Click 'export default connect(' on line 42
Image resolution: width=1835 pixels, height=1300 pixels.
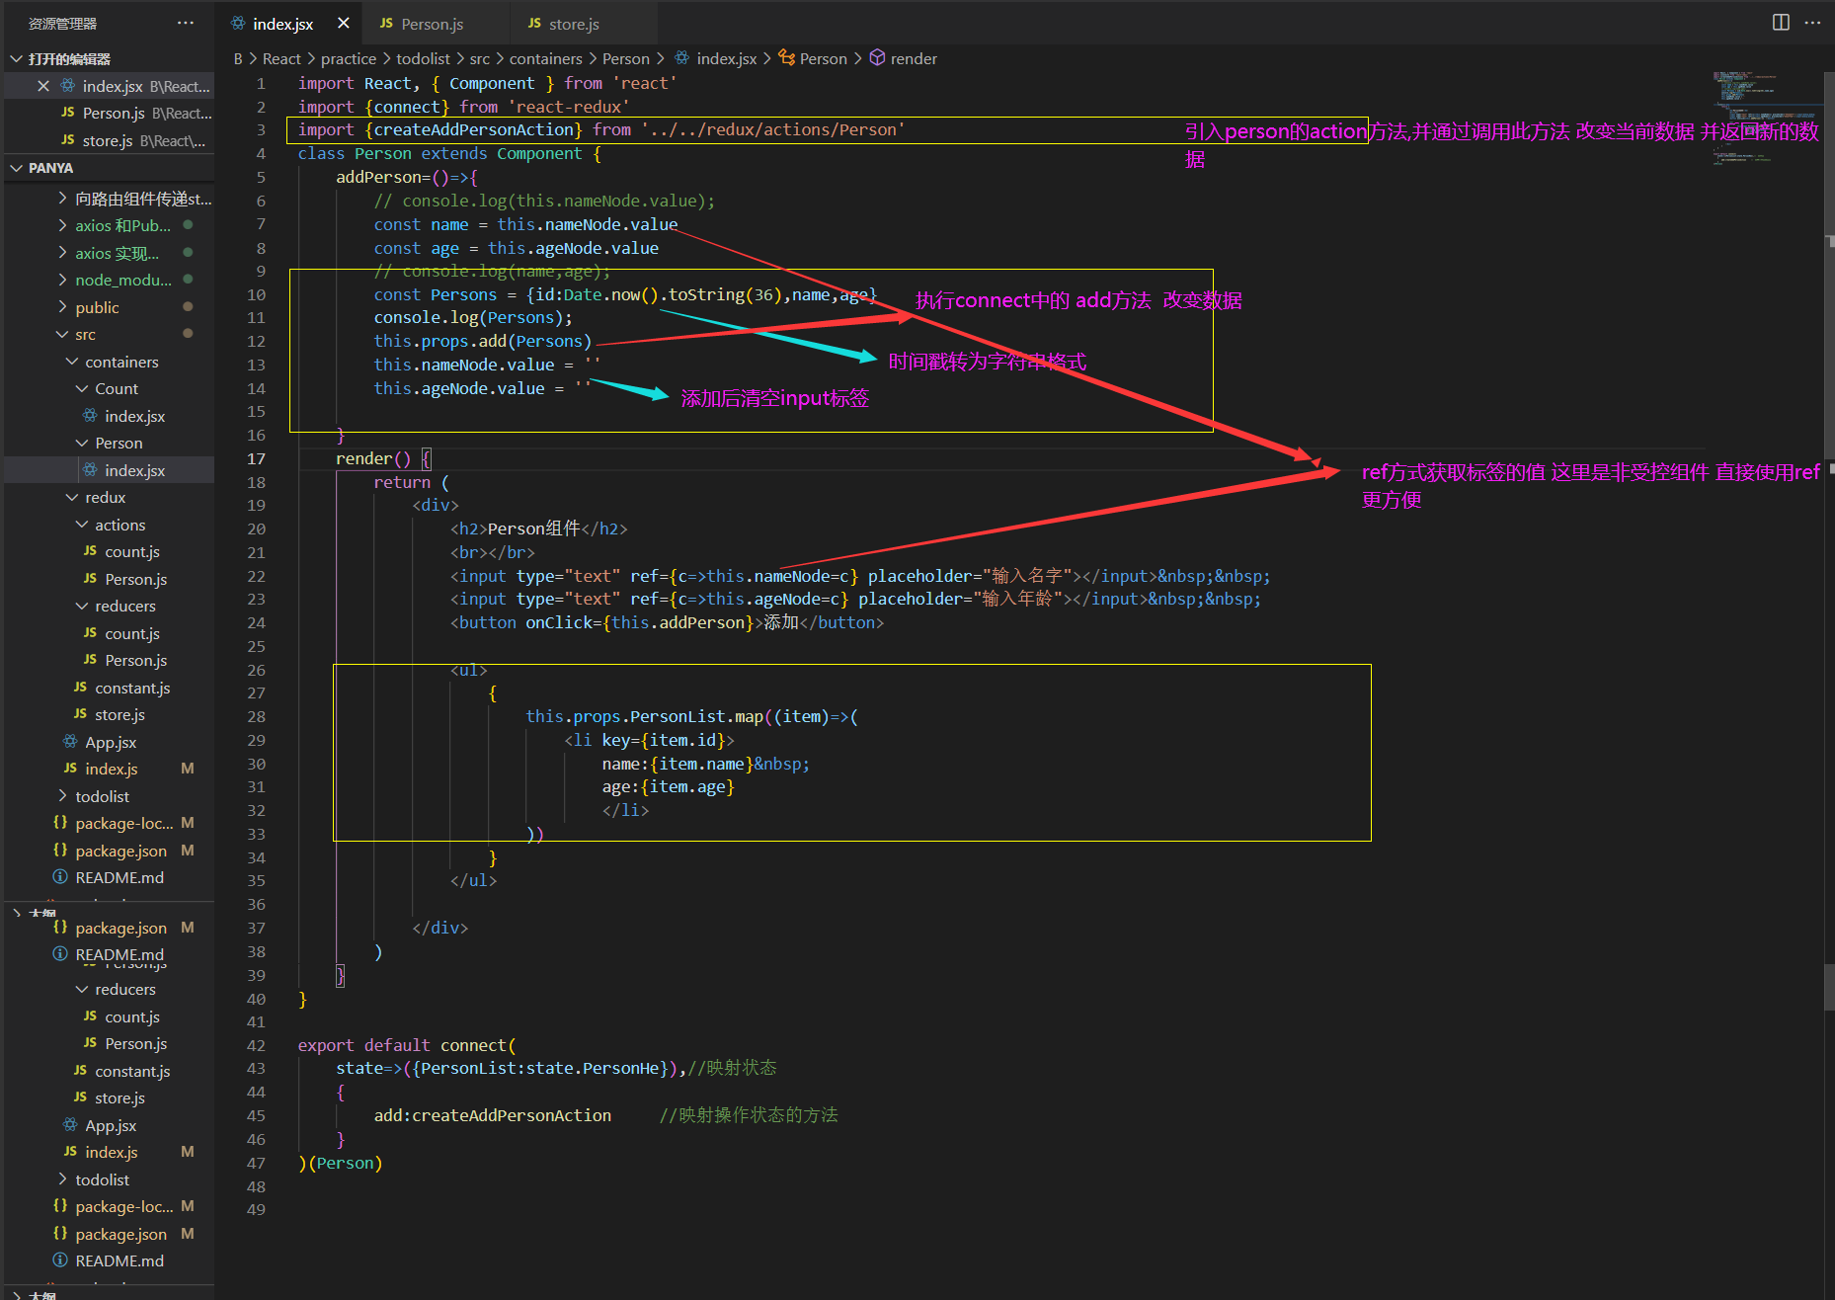(x=407, y=1045)
